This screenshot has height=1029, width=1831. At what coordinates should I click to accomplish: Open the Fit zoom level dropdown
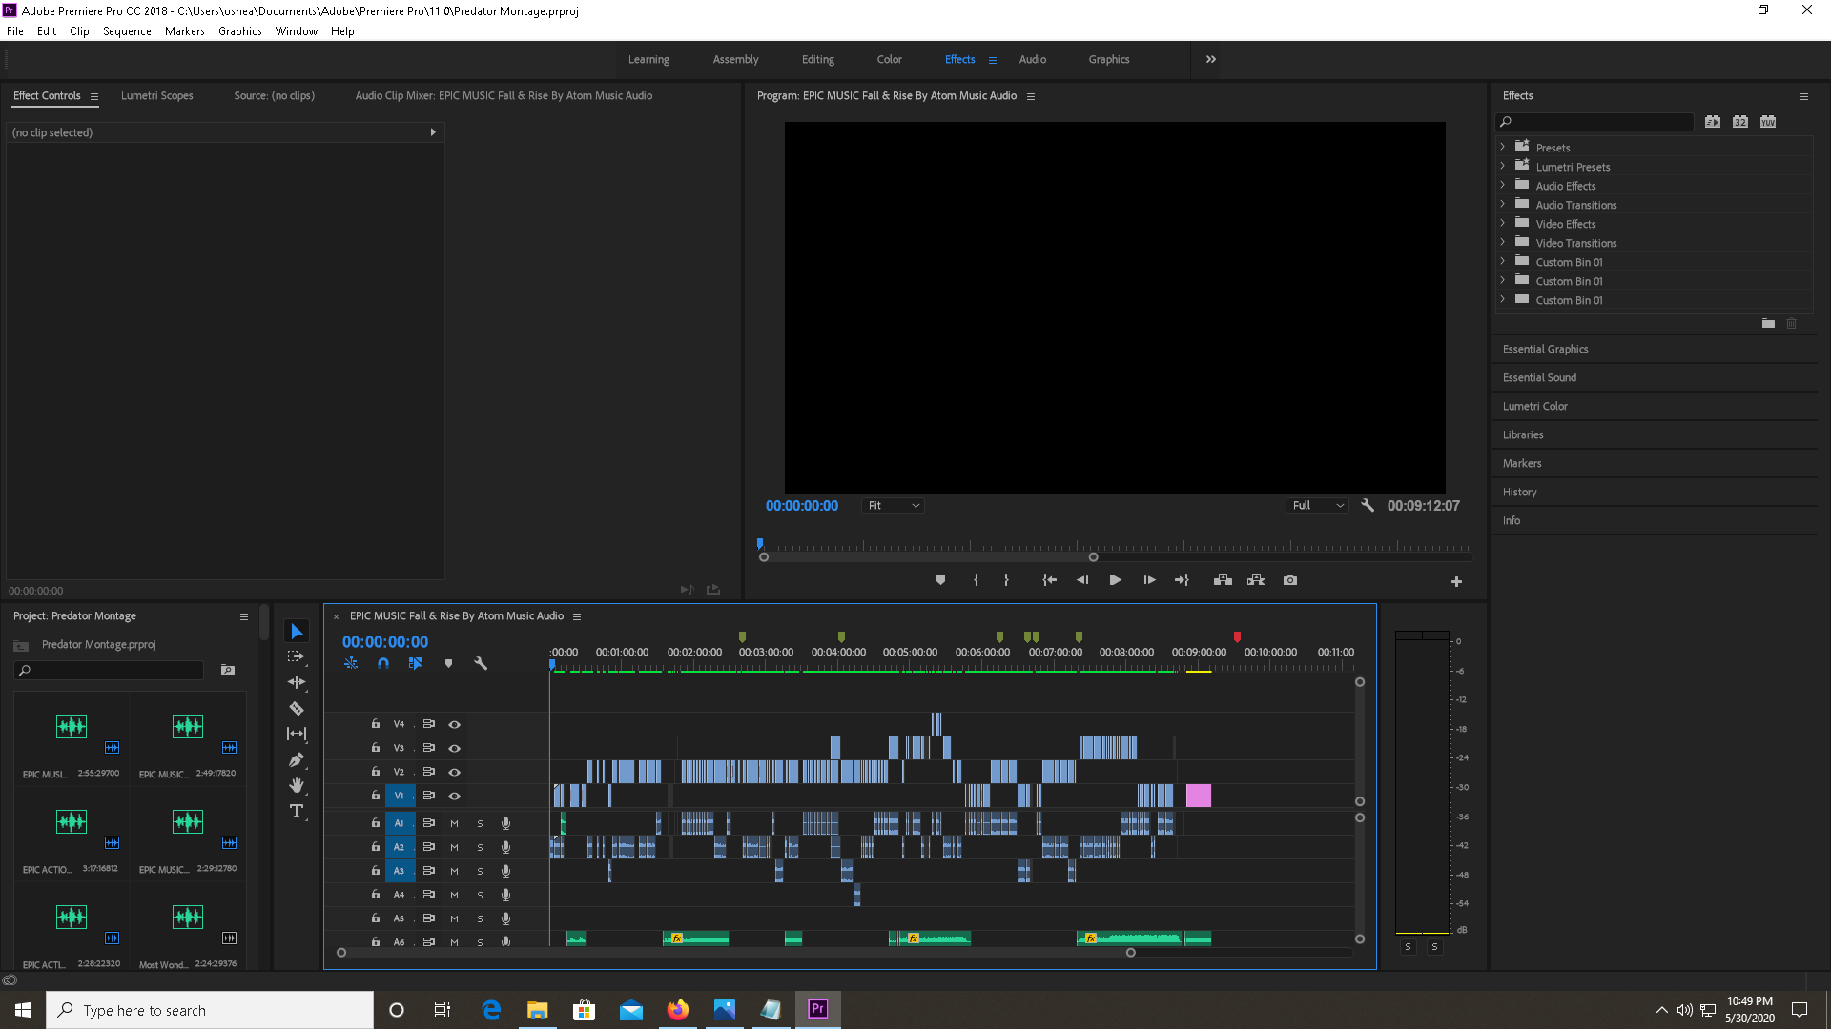click(894, 506)
